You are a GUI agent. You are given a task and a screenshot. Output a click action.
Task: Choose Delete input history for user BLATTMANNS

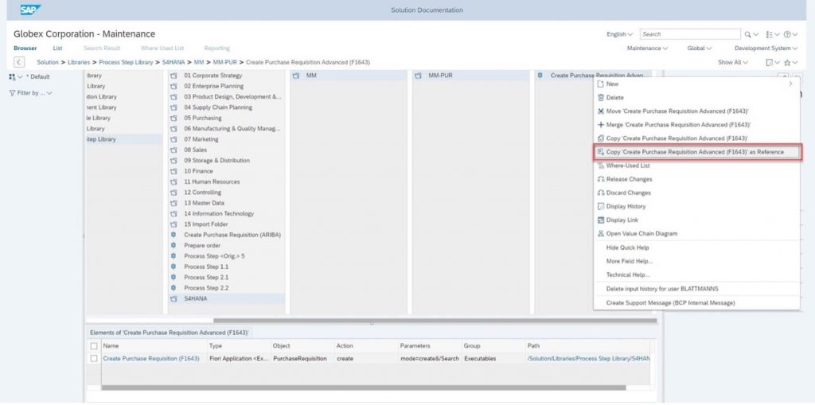(662, 289)
